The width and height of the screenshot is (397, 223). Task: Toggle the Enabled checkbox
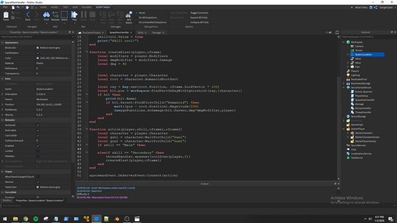pos(38,146)
